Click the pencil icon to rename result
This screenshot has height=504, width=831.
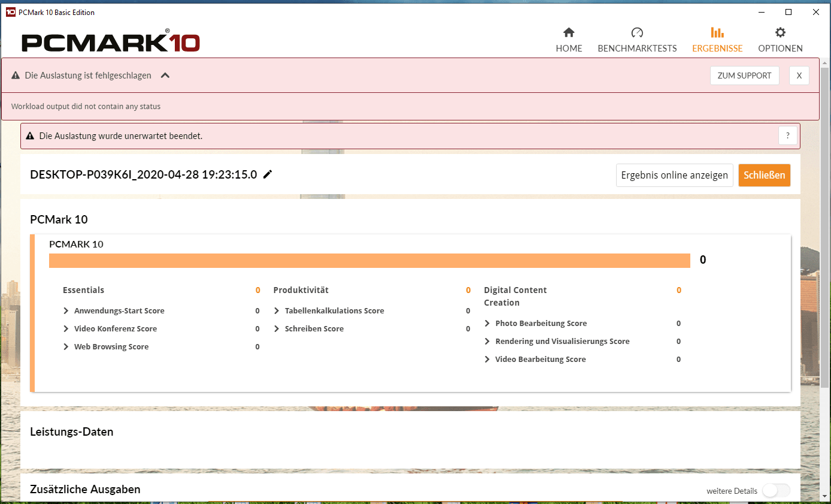click(268, 174)
